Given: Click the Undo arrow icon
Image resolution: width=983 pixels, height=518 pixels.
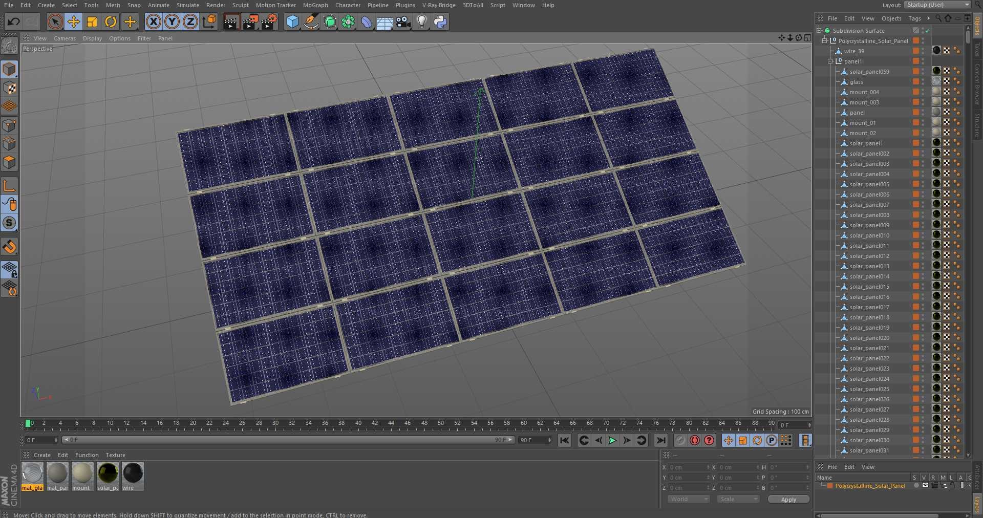Looking at the screenshot, I should (14, 21).
